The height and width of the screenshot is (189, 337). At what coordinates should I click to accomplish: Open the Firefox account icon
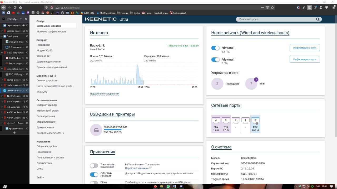tap(315, 8)
